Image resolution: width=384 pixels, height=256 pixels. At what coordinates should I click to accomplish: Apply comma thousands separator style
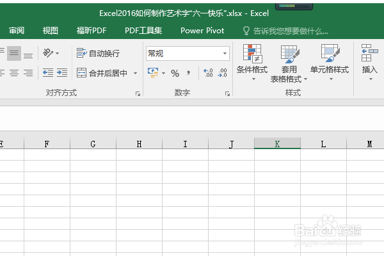(188, 73)
